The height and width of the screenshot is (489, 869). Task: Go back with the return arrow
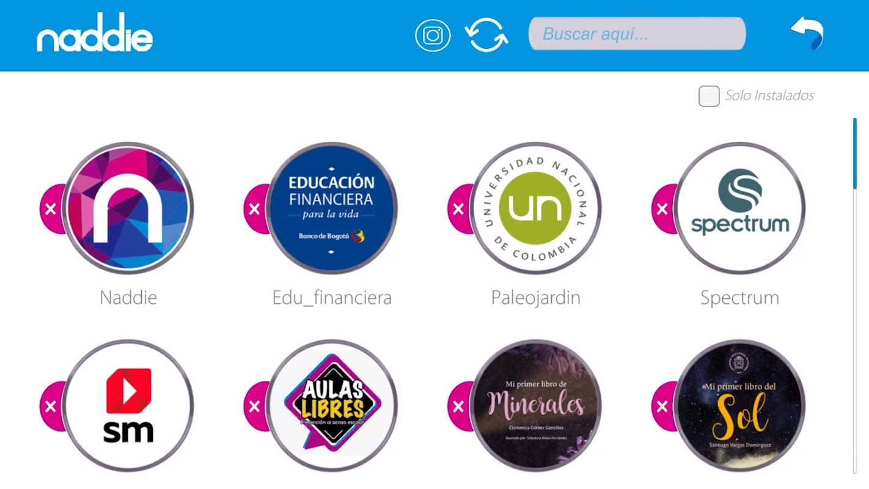point(807,32)
